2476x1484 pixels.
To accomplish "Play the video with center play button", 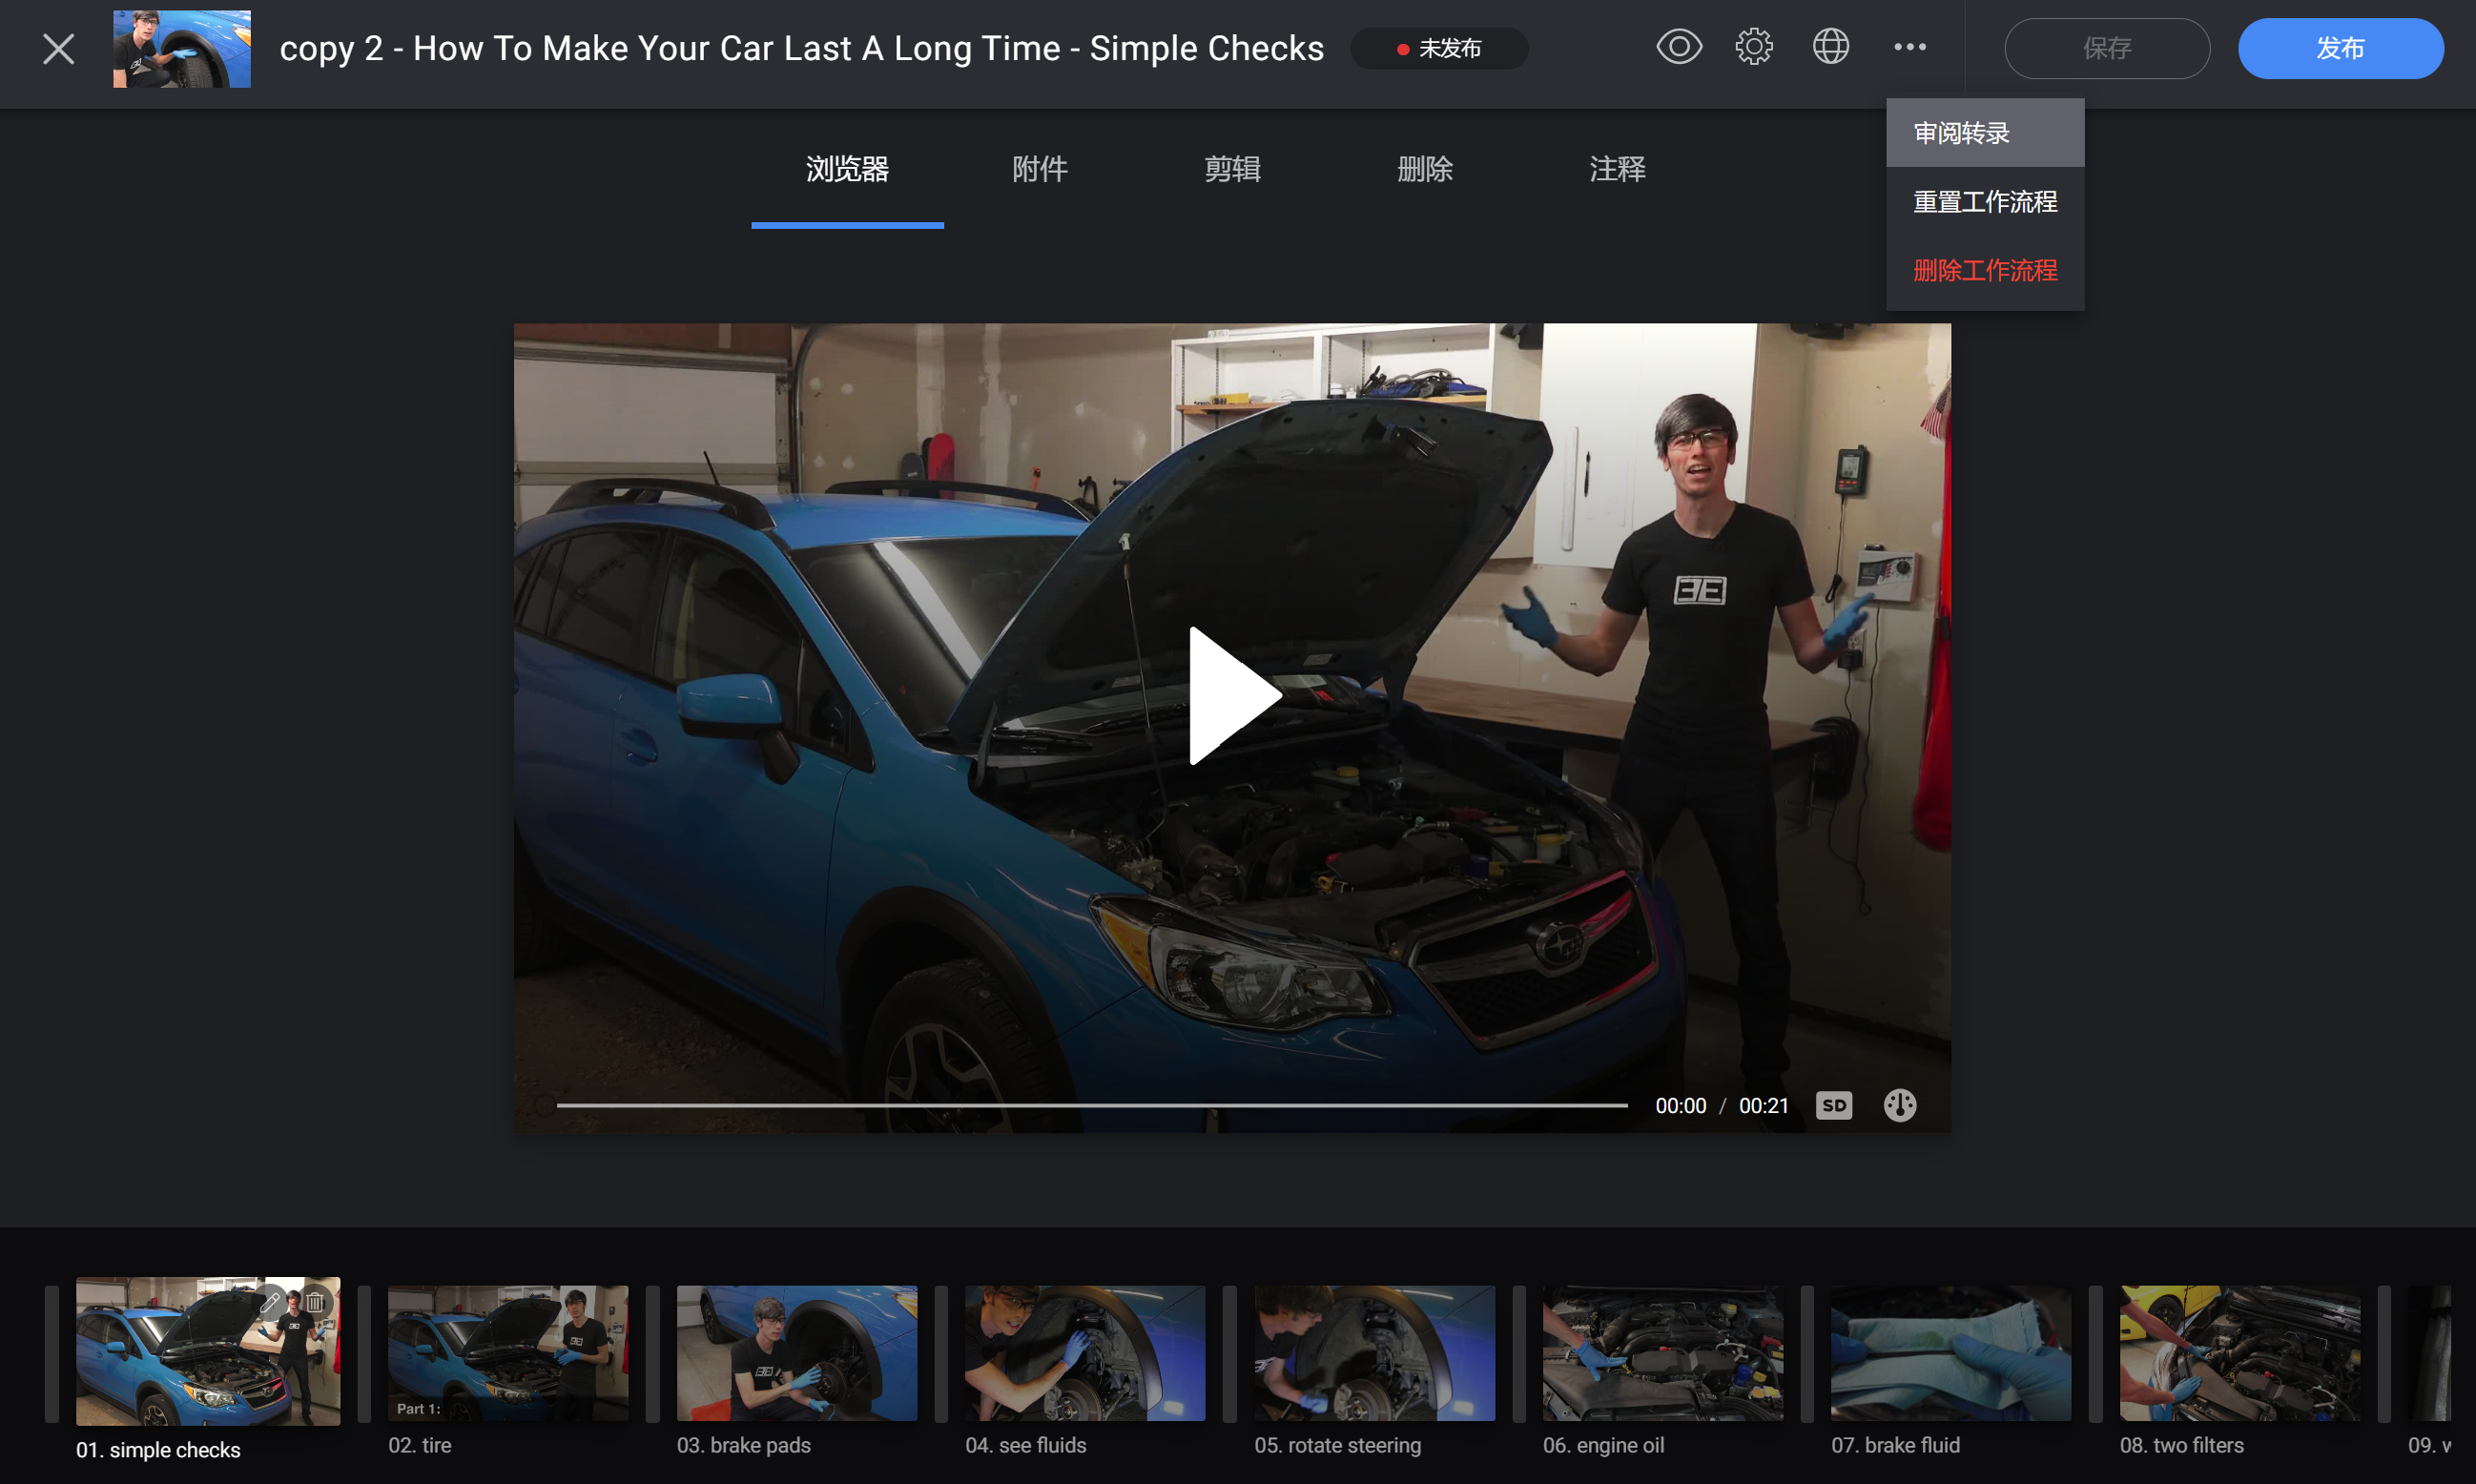I will click(1233, 696).
